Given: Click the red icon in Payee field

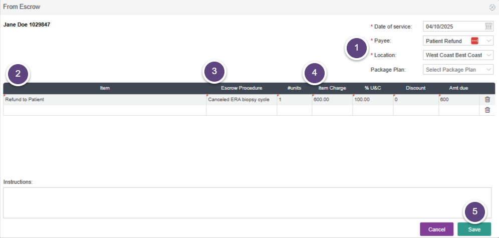Looking at the screenshot, I should 474,41.
